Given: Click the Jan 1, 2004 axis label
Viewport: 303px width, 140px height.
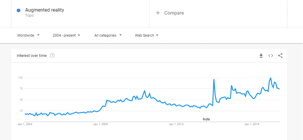Looking at the screenshot, I should click(25, 124).
